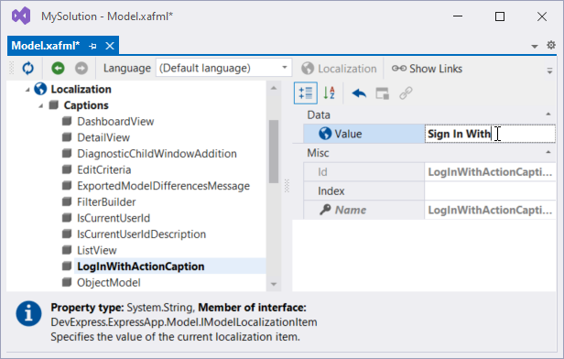This screenshot has height=359, width=564.
Task: Pin the Model.xafml tab
Action: click(92, 46)
